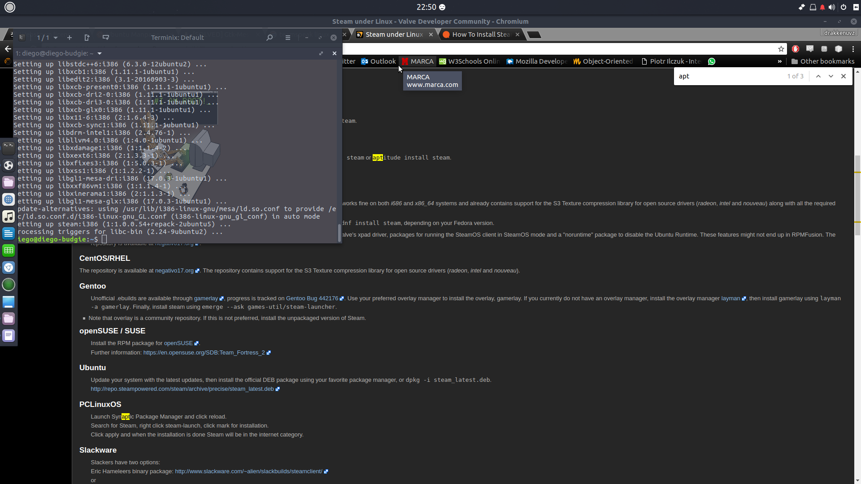Screen dimensions: 861x484
Task: Open the slackware steamclient link
Action: pos(248,471)
